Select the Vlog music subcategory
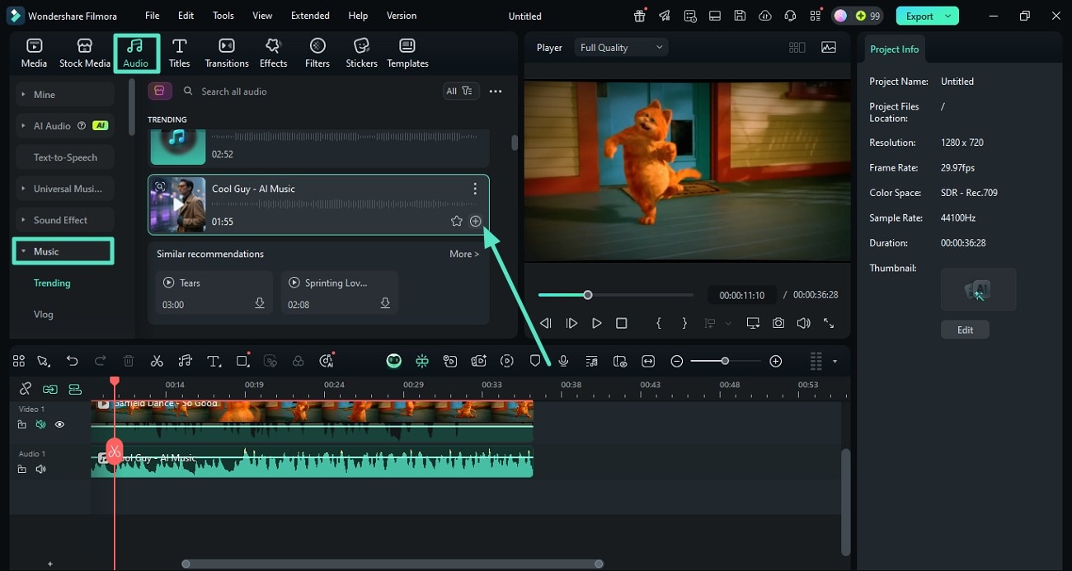 [44, 314]
